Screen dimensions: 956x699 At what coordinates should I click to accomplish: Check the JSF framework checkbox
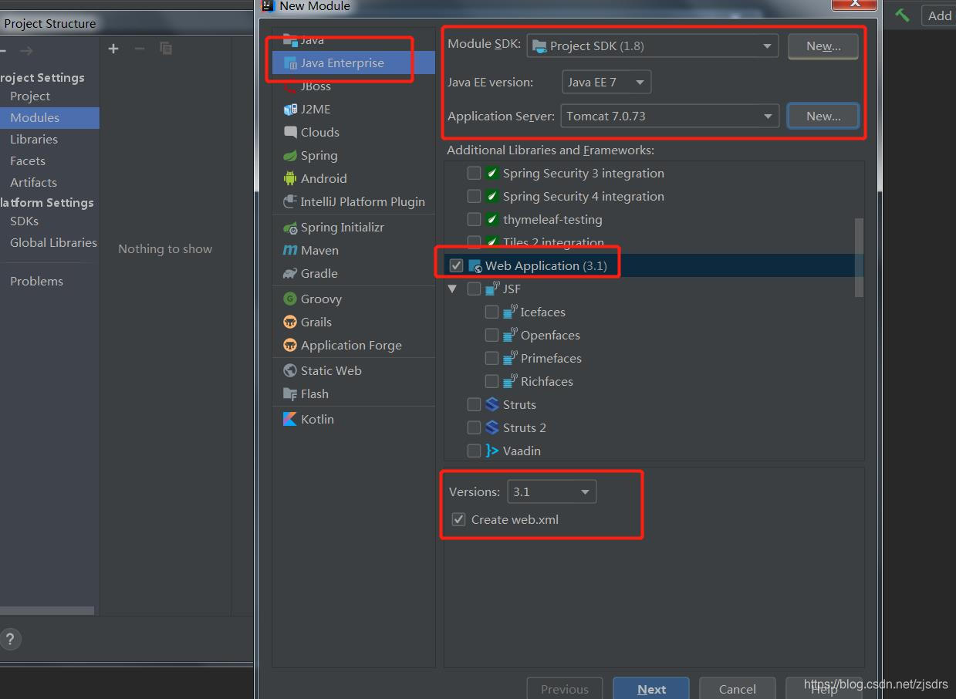coord(475,289)
